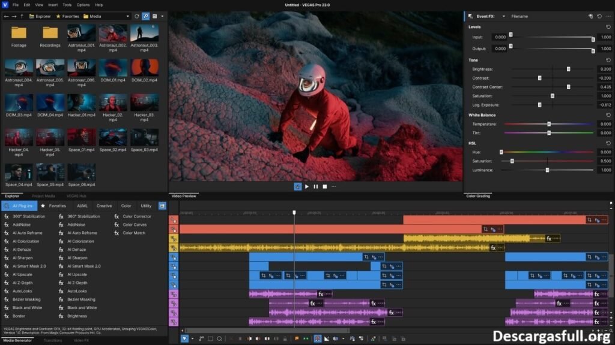Click the Play button under the video preview
This screenshot has width=615, height=345.
[307, 186]
